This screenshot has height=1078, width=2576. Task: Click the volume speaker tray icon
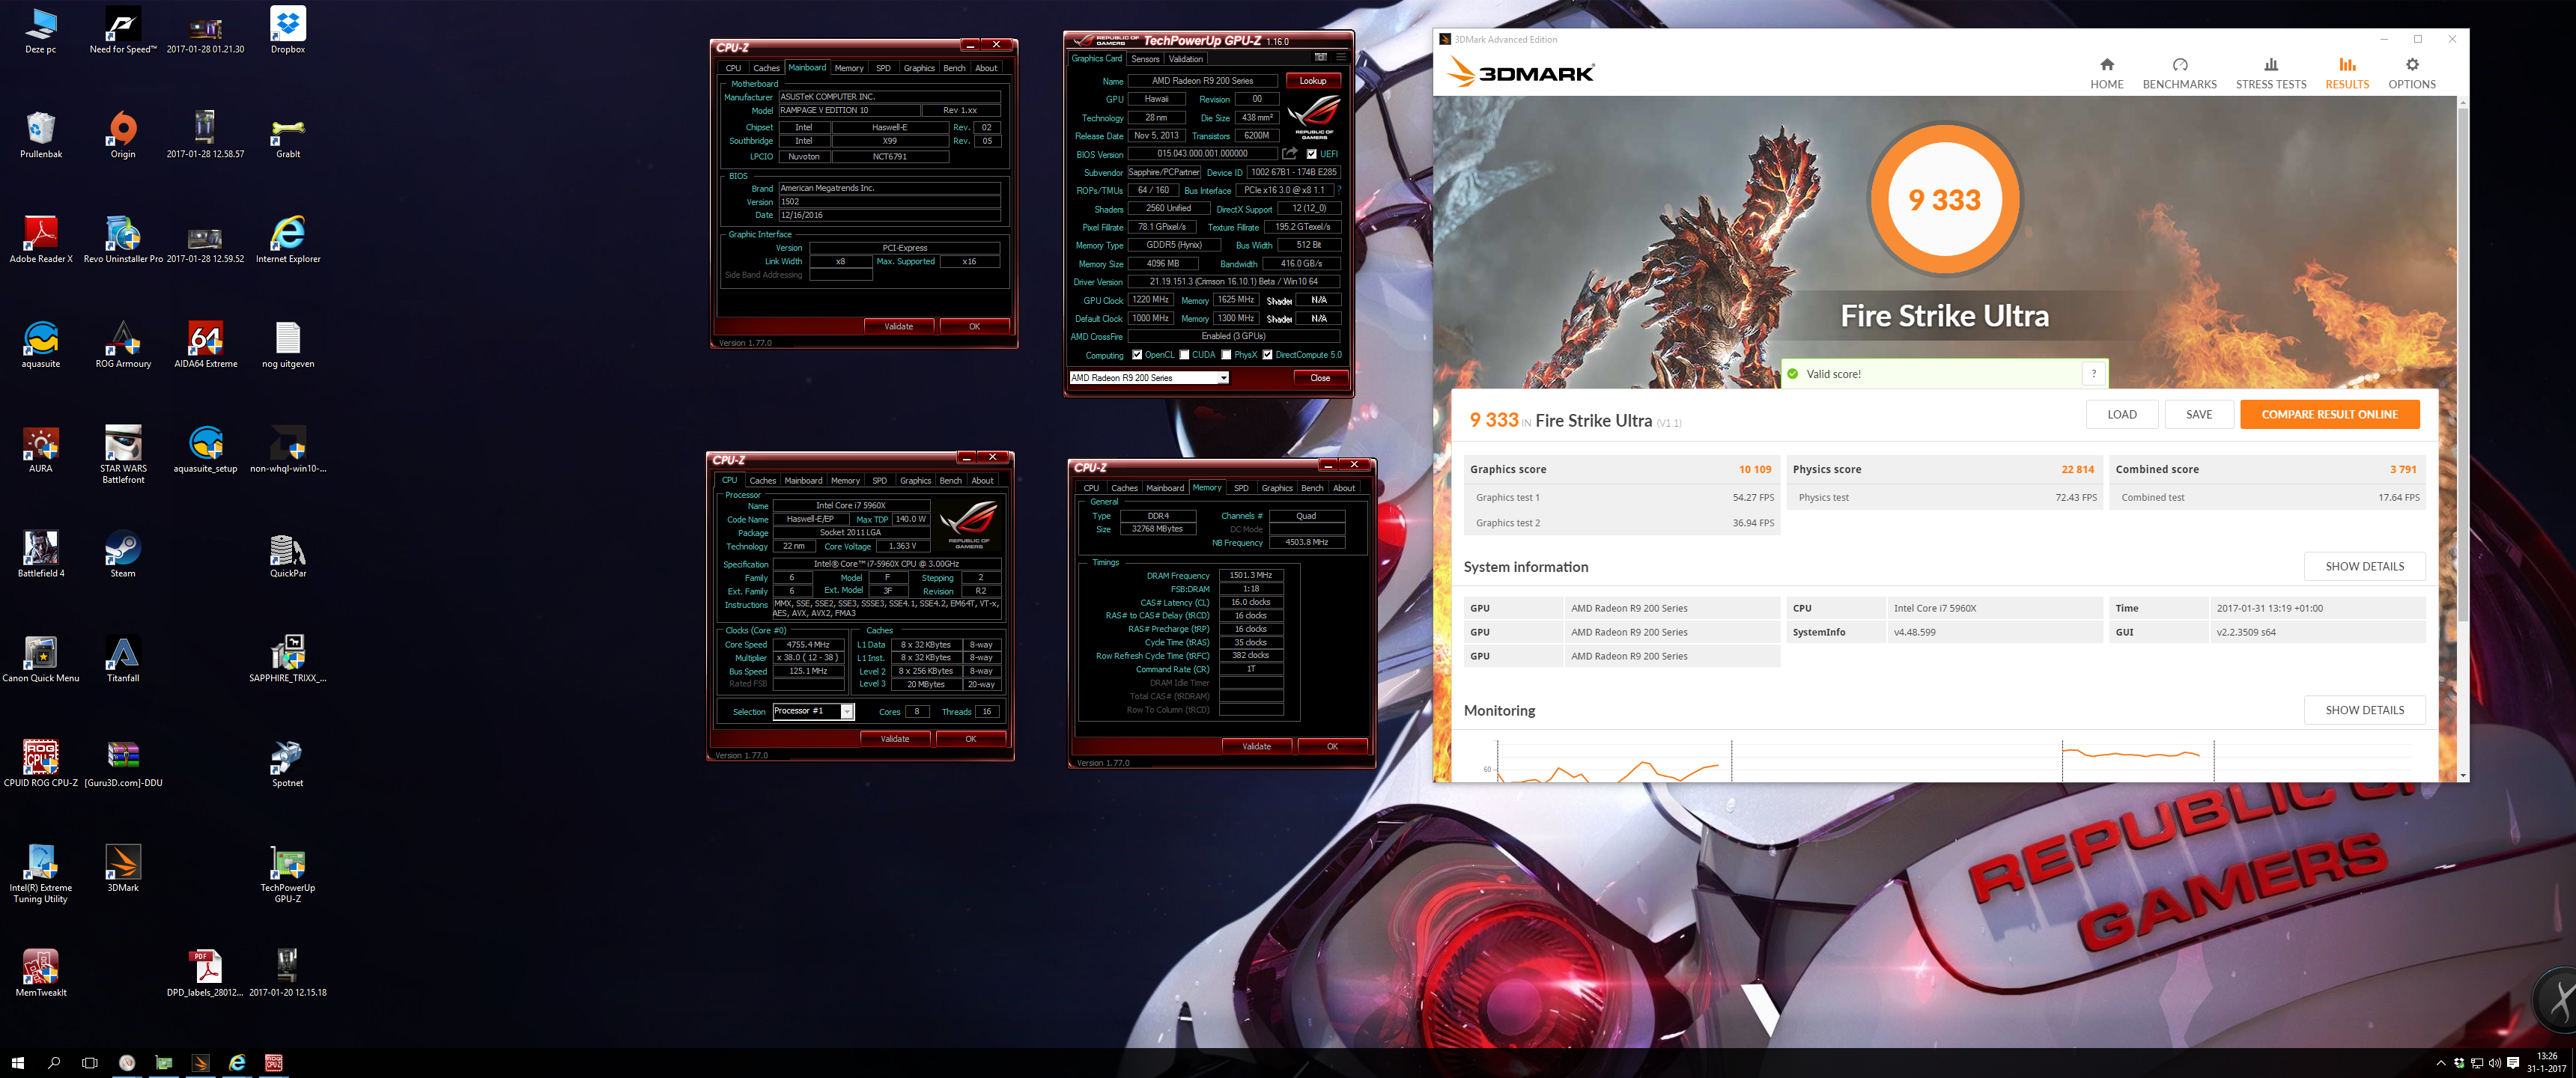click(x=2494, y=1062)
